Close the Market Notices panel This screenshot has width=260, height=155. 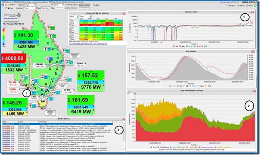coord(124,119)
